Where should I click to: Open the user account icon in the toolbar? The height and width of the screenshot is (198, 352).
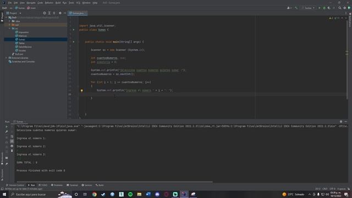coord(289,8)
